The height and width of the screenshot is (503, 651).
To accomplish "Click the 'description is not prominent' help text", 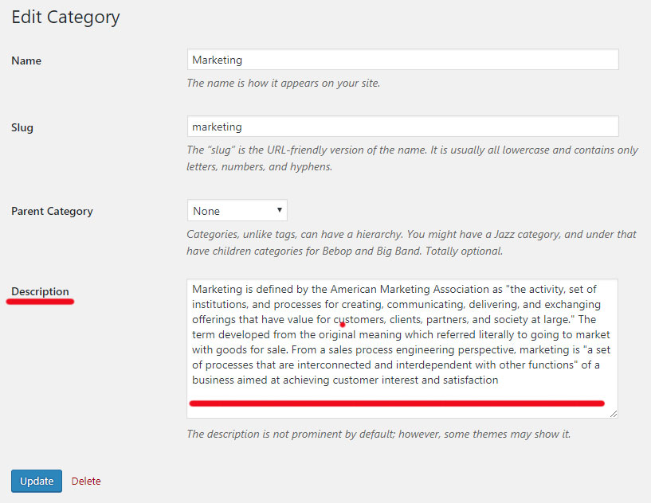I will (378, 434).
